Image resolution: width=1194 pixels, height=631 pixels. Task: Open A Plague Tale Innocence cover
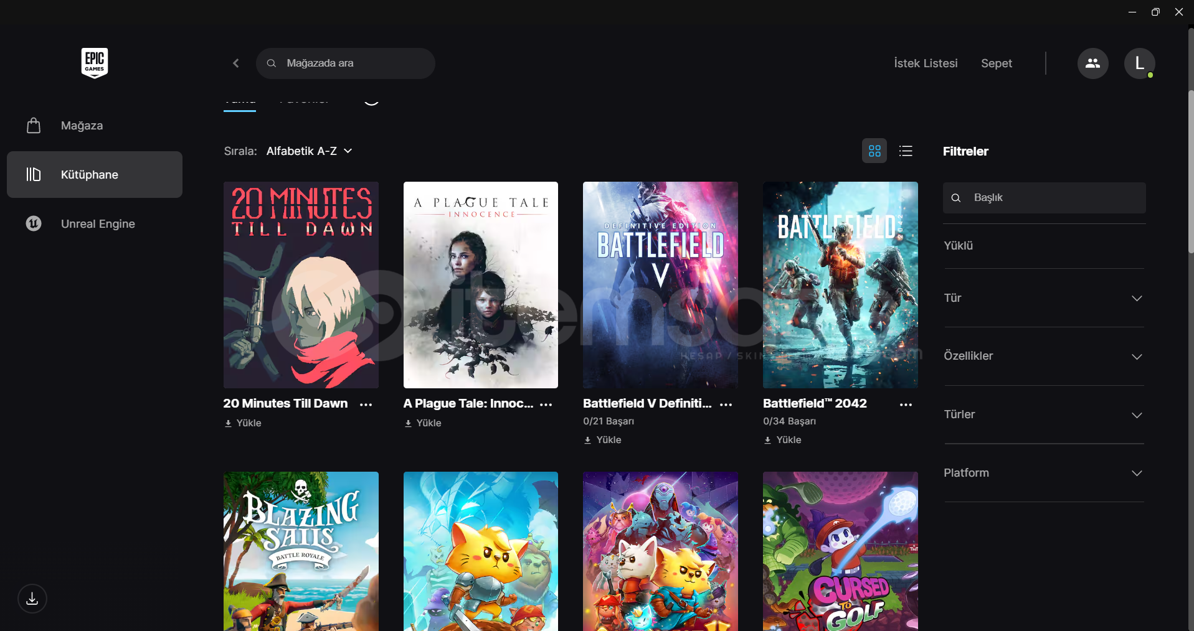point(481,285)
